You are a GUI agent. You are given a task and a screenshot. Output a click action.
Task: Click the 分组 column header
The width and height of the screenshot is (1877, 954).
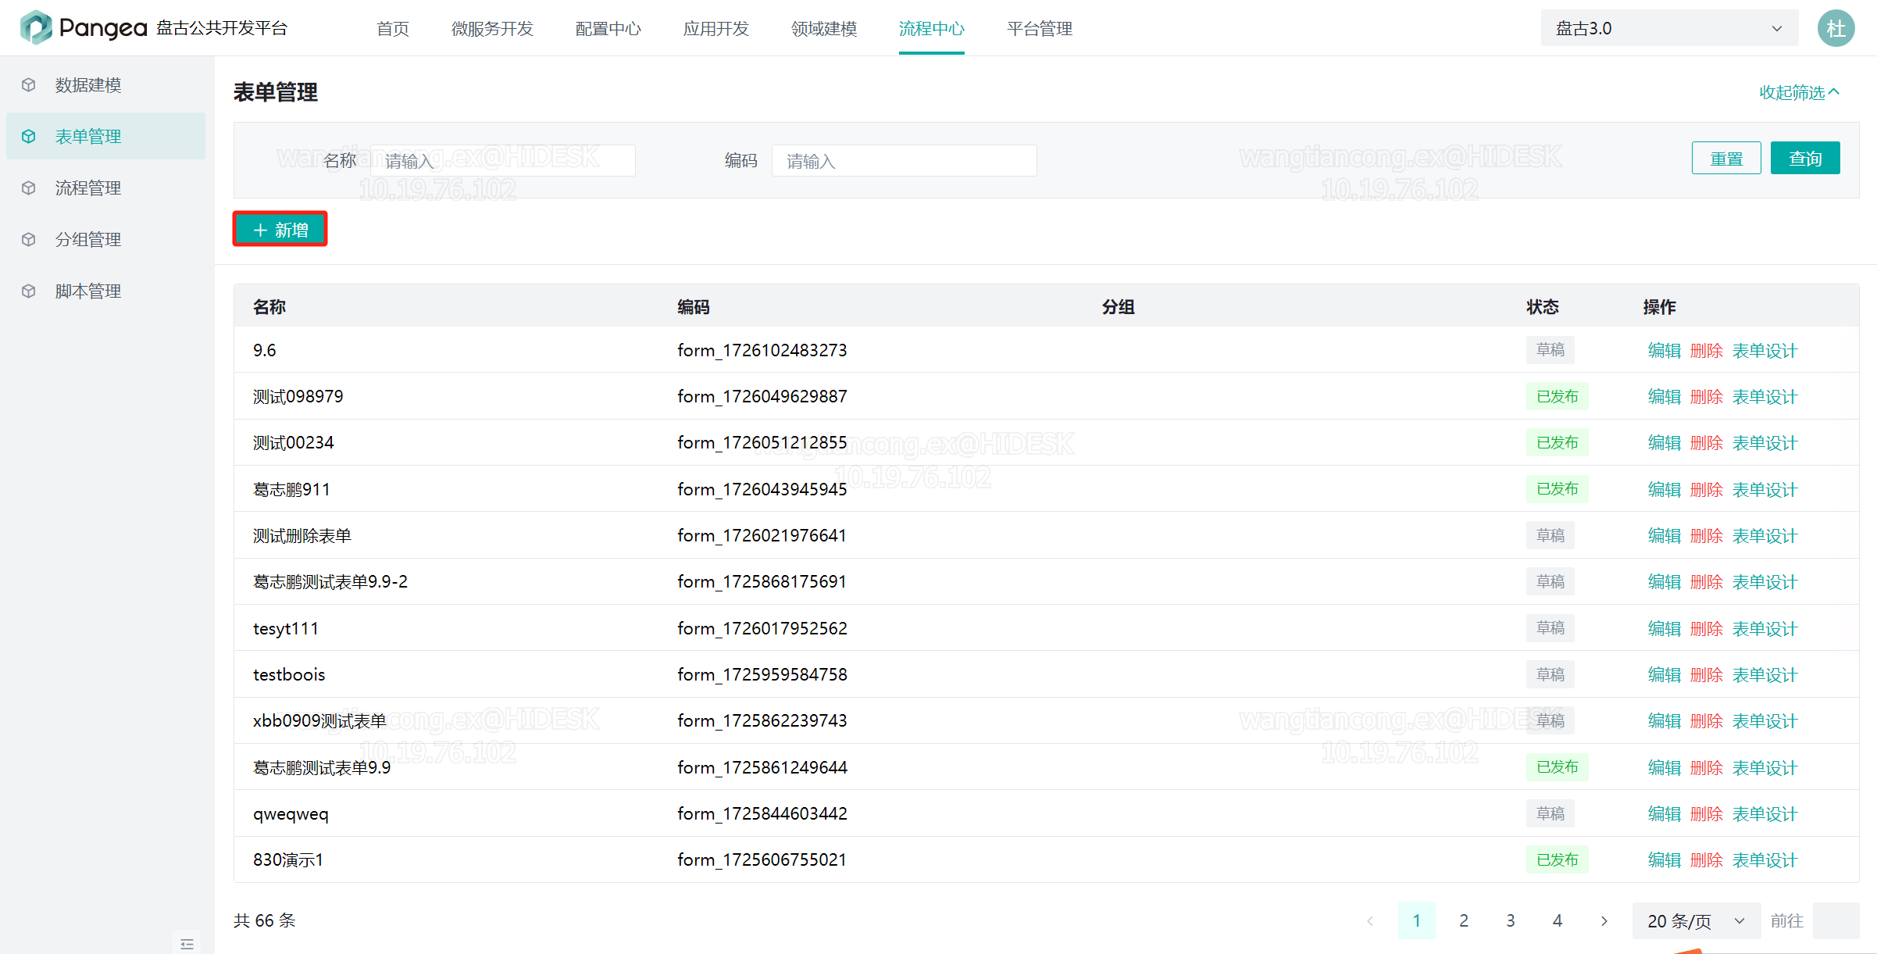[x=1119, y=307]
